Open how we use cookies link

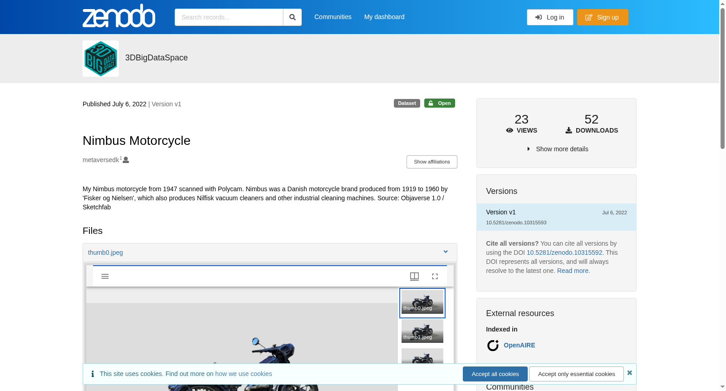(244, 374)
